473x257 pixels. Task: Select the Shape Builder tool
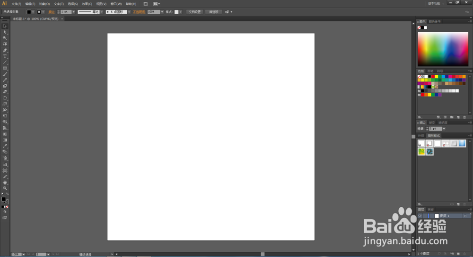click(x=5, y=122)
